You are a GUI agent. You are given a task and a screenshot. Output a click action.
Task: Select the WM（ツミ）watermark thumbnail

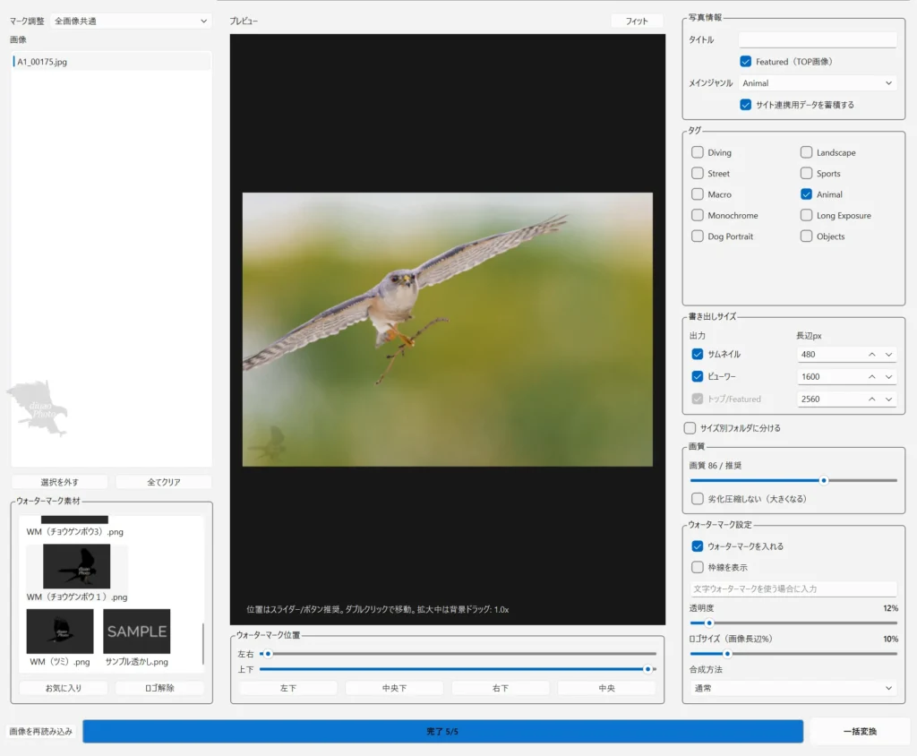point(60,631)
